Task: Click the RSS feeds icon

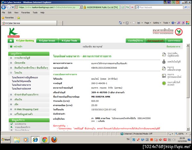Action: [127, 23]
